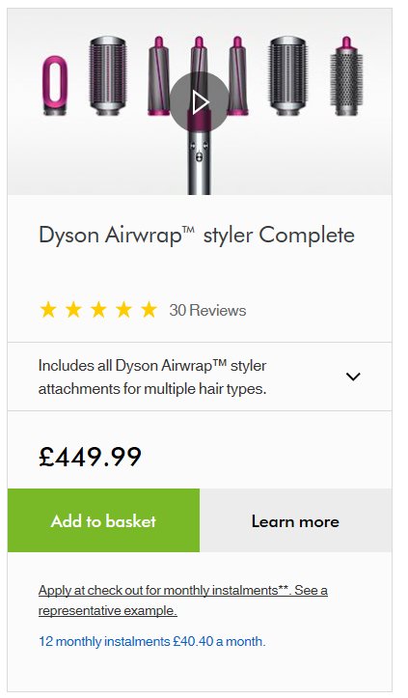Click the curling barrel right of play button

click(x=238, y=76)
